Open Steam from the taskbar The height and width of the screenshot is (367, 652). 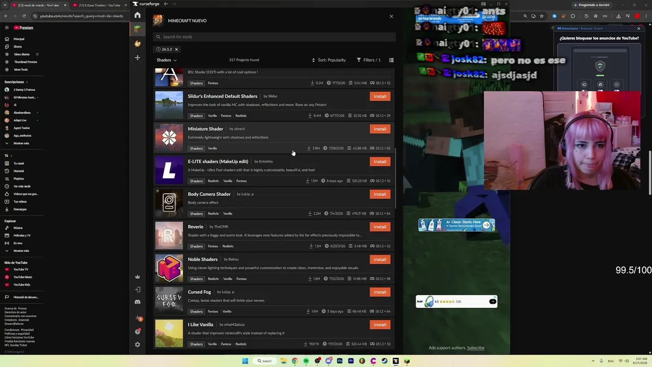tap(385, 361)
